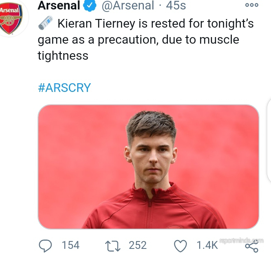
Task: Tap the retweet arrows icon
Action: (x=112, y=246)
